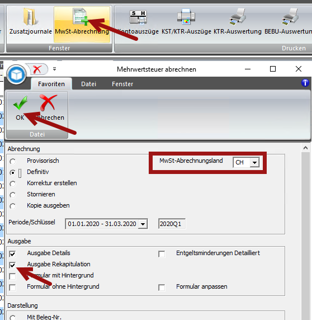
Task: Click the red Abbrechen cross icon
Action: click(x=48, y=102)
